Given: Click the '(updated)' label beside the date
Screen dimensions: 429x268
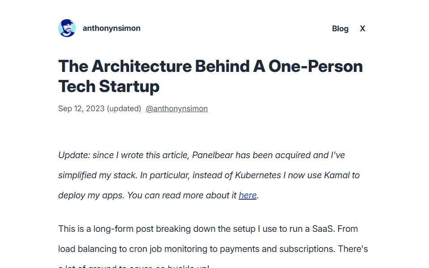Looking at the screenshot, I should point(124,109).
